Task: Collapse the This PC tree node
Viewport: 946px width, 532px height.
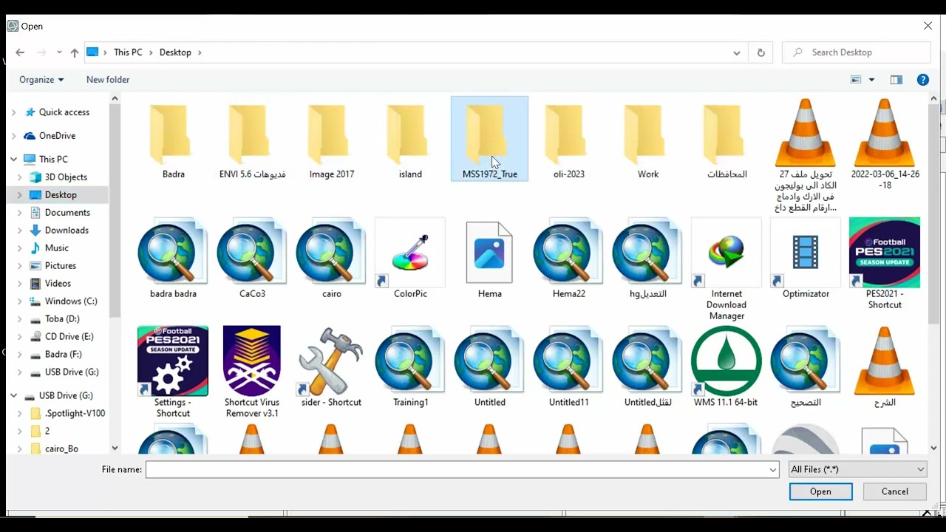Action: [13, 160]
